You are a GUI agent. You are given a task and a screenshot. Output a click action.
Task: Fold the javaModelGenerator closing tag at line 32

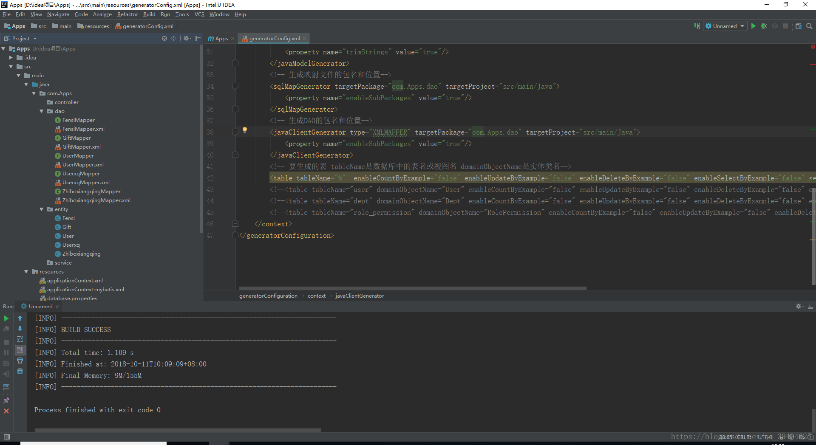point(235,63)
